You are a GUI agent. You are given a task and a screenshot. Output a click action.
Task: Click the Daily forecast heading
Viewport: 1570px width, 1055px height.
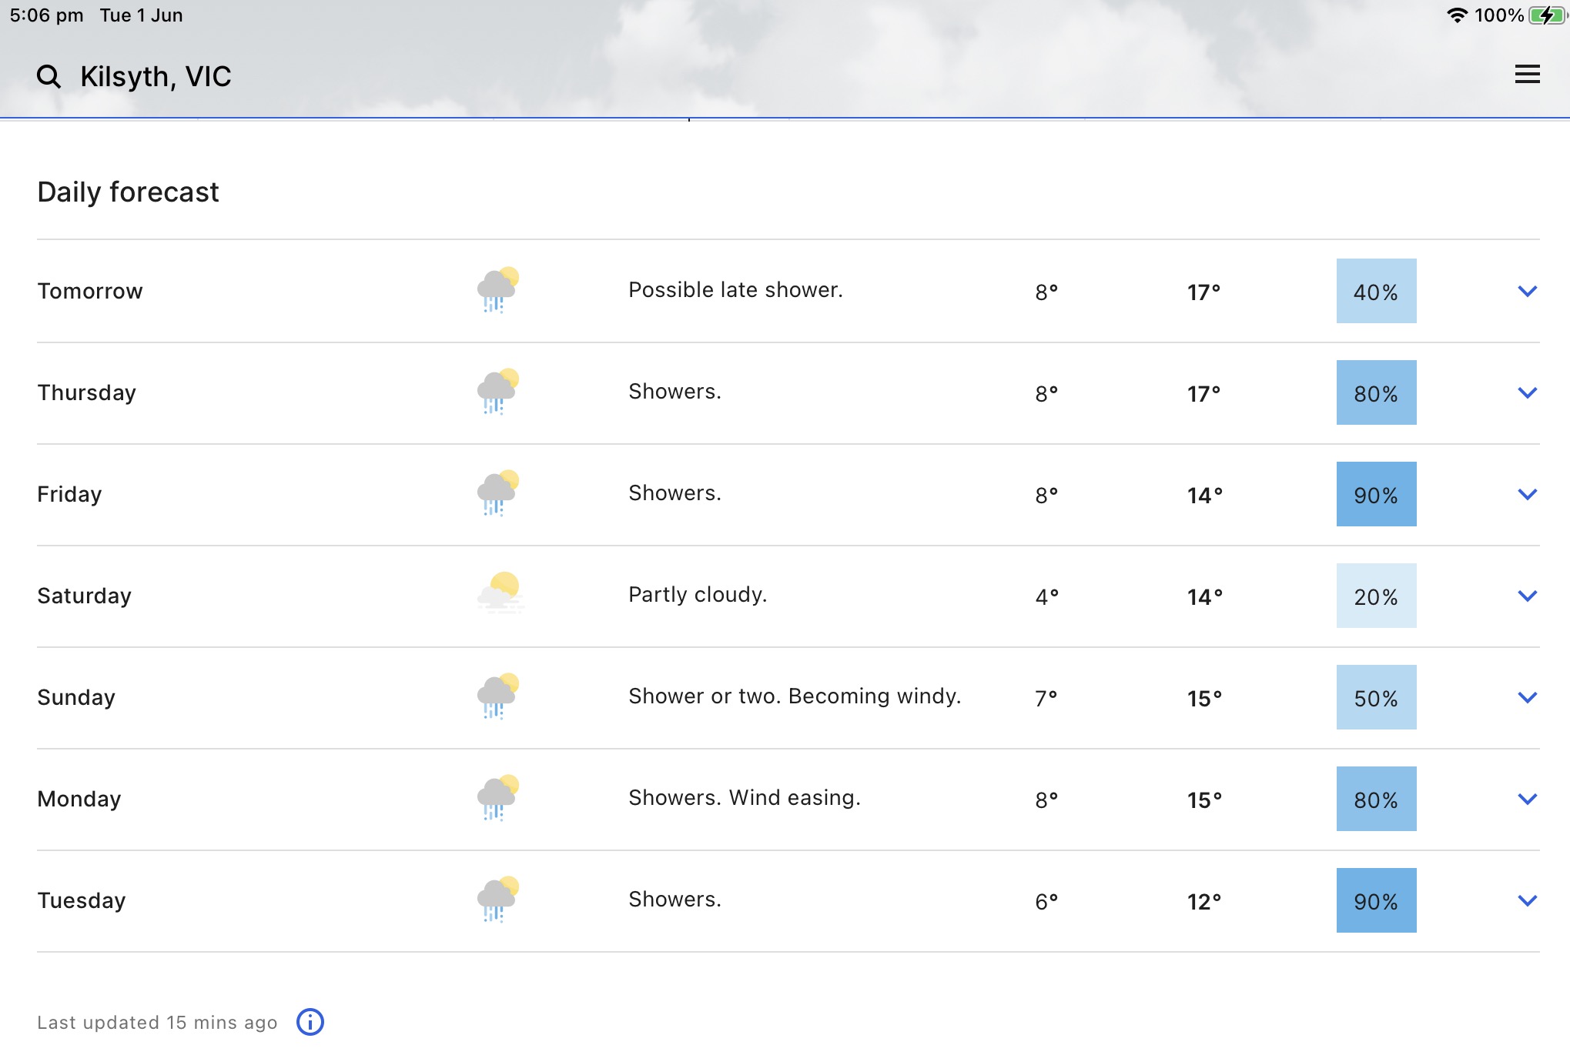[x=128, y=192]
